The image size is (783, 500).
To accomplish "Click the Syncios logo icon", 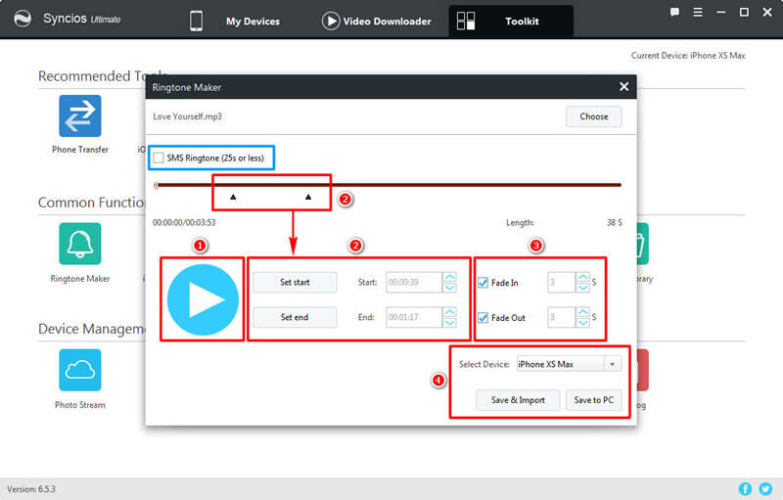I will pyautogui.click(x=23, y=19).
